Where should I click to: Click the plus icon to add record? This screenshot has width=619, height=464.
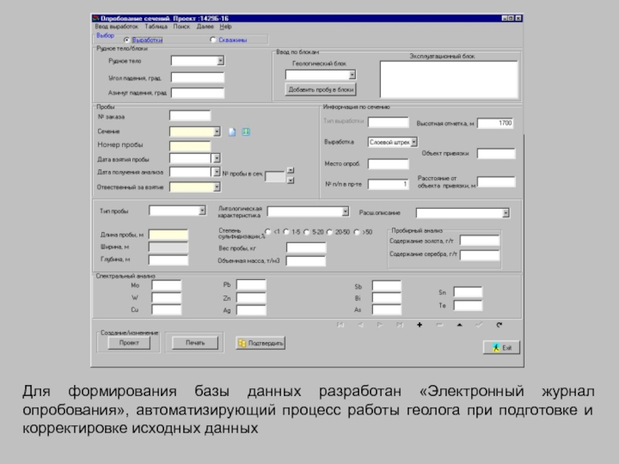point(419,325)
